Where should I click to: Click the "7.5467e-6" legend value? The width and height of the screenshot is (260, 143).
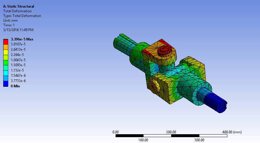coord(18,76)
